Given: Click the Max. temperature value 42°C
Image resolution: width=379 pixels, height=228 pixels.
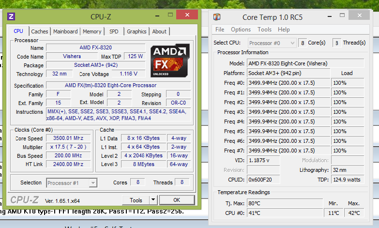Looking at the screenshot, I should (x=354, y=213).
